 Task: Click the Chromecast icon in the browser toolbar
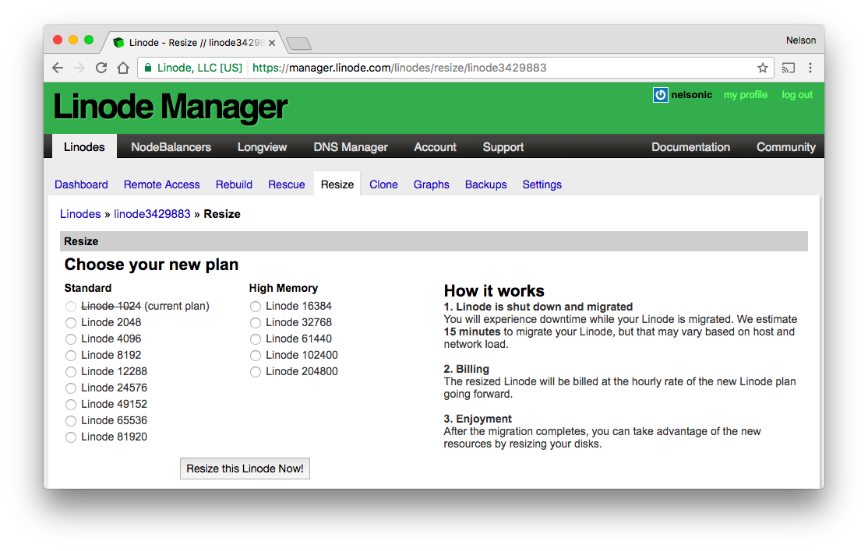click(788, 68)
